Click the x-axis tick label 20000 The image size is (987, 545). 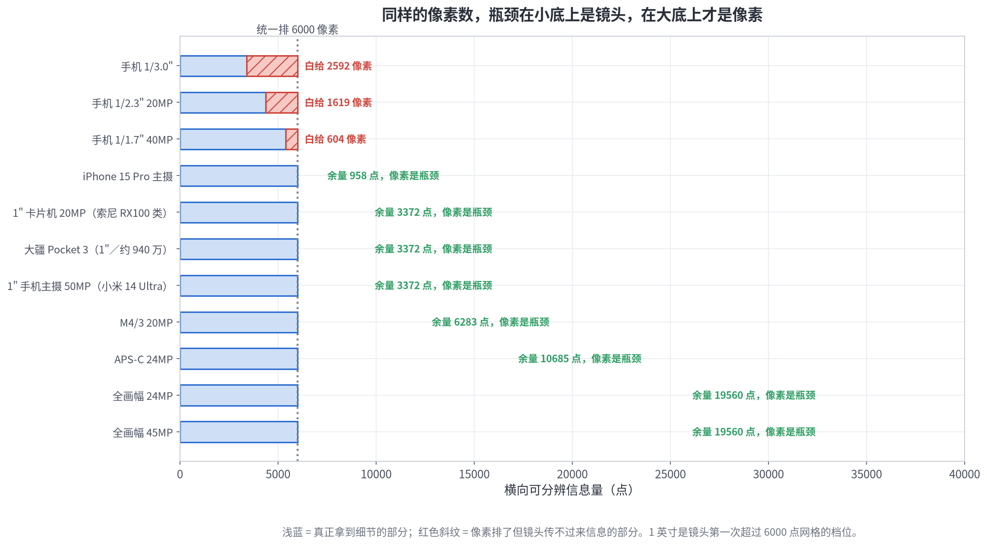click(572, 474)
